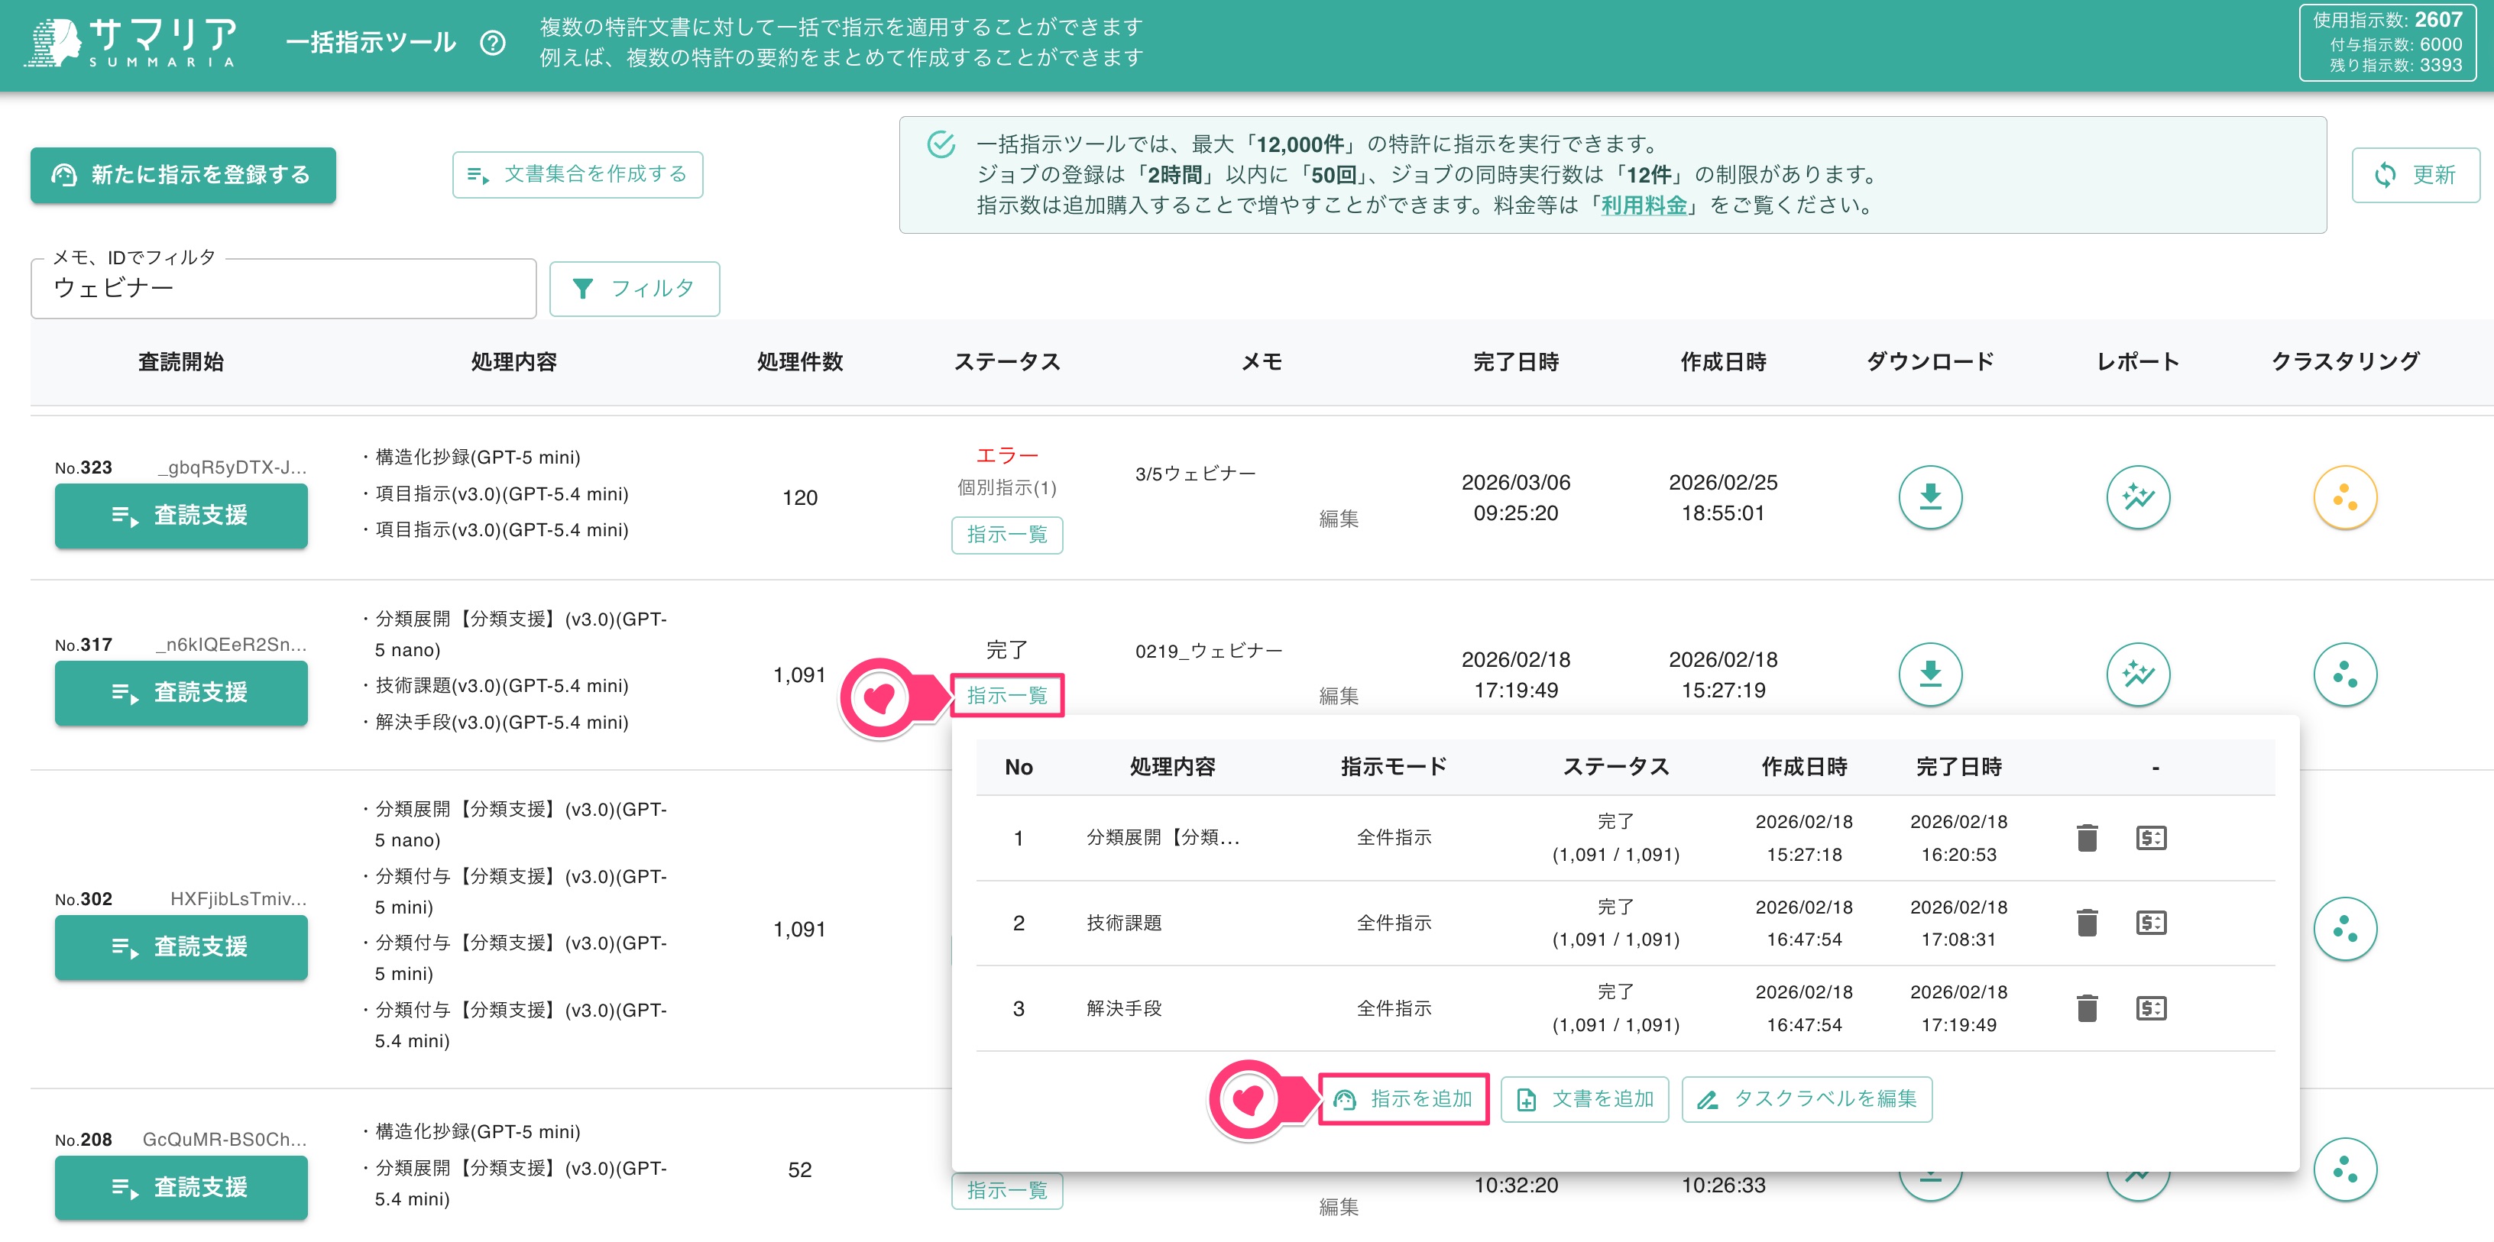Toggle 指示一覧 for job No.317
The height and width of the screenshot is (1242, 2494).
click(1007, 696)
